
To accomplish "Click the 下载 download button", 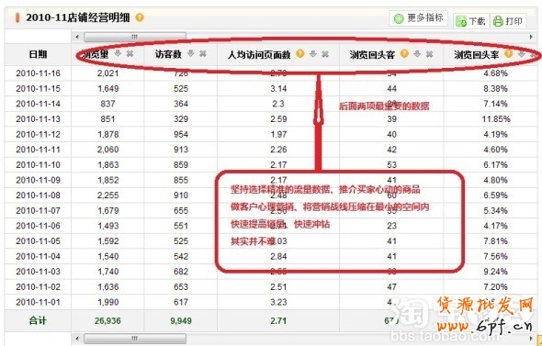I will (470, 21).
